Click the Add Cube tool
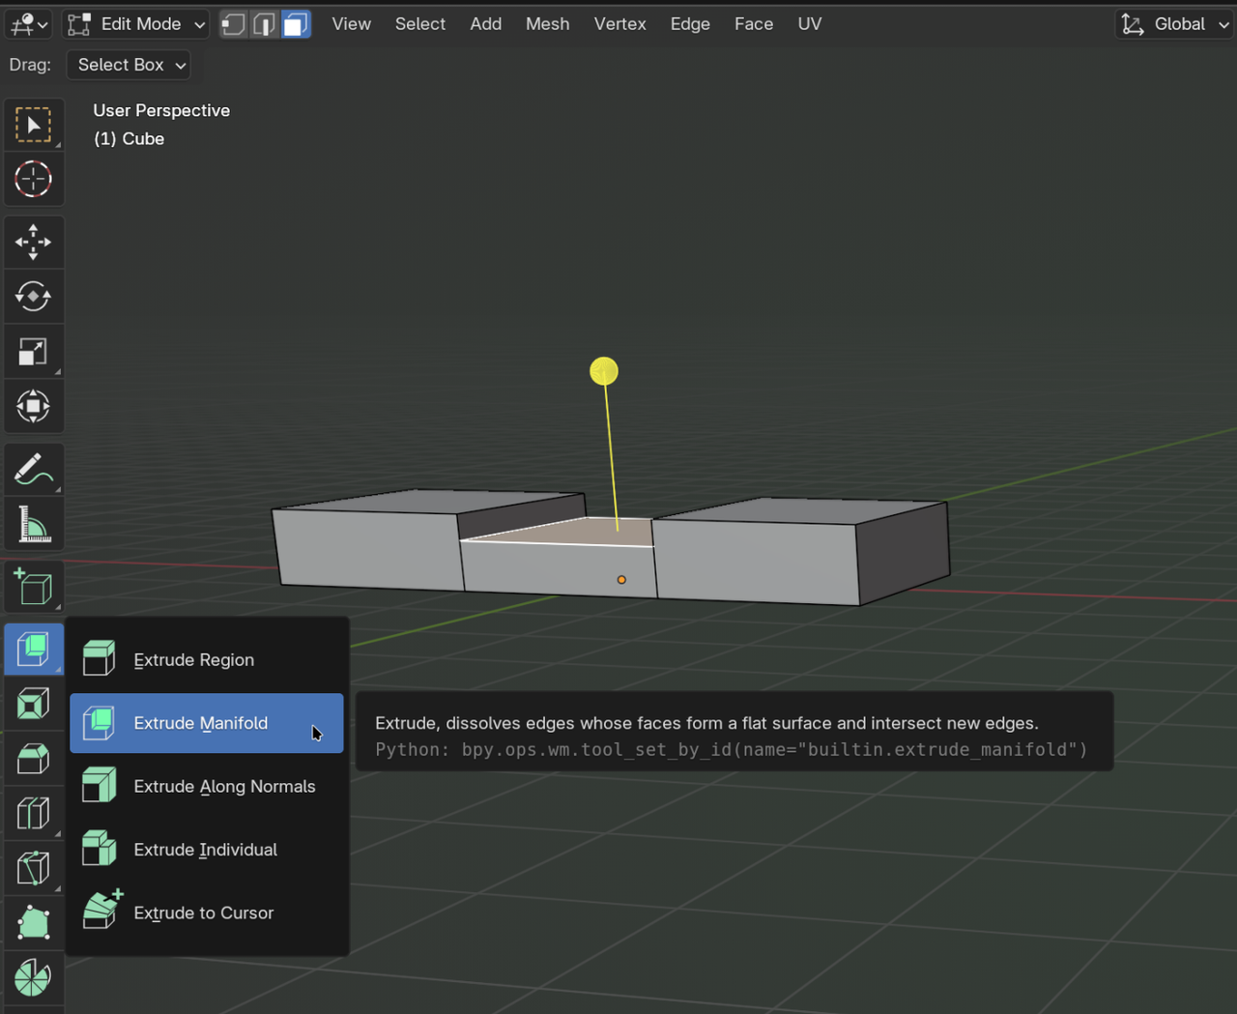The image size is (1237, 1014). [34, 588]
